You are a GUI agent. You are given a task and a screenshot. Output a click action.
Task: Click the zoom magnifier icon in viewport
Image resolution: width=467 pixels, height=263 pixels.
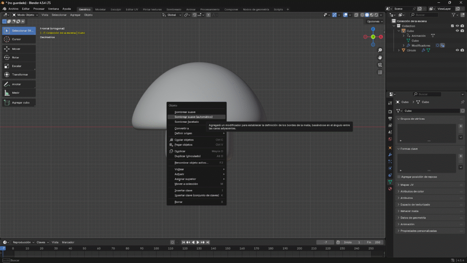pos(380,50)
